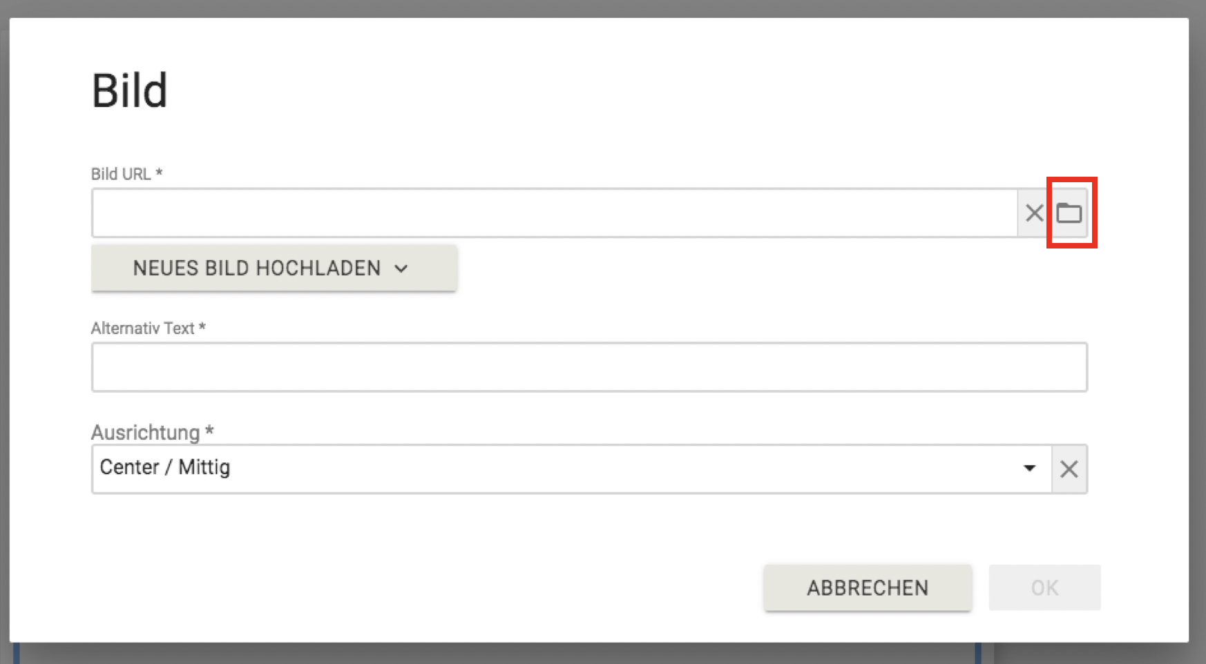Viewport: 1206px width, 664px height.
Task: Click the asterisk next to Ausrichtung
Action: click(209, 432)
